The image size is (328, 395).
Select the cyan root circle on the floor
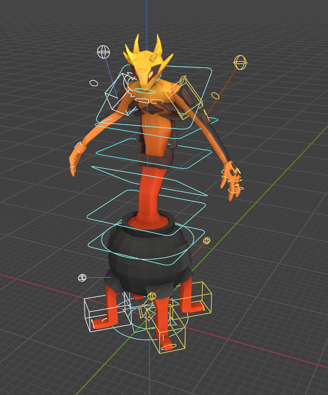(150, 320)
